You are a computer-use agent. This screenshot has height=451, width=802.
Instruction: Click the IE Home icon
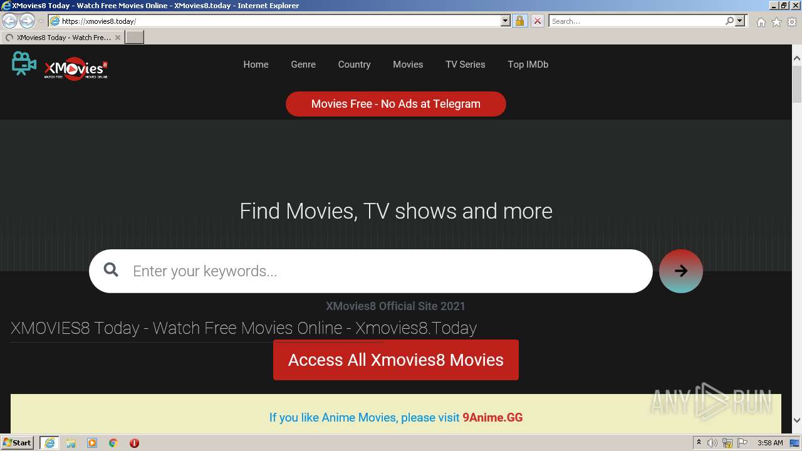(x=761, y=22)
